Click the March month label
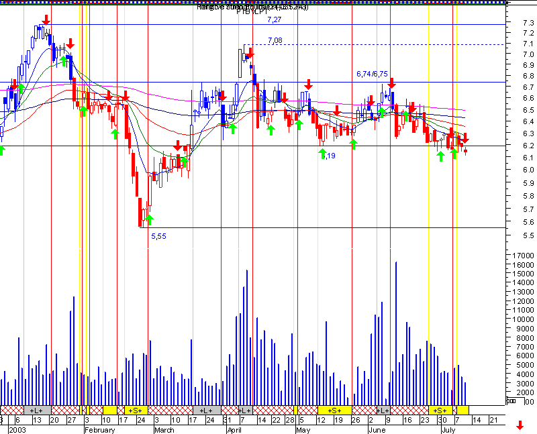The width and height of the screenshot is (537, 434). point(164,430)
